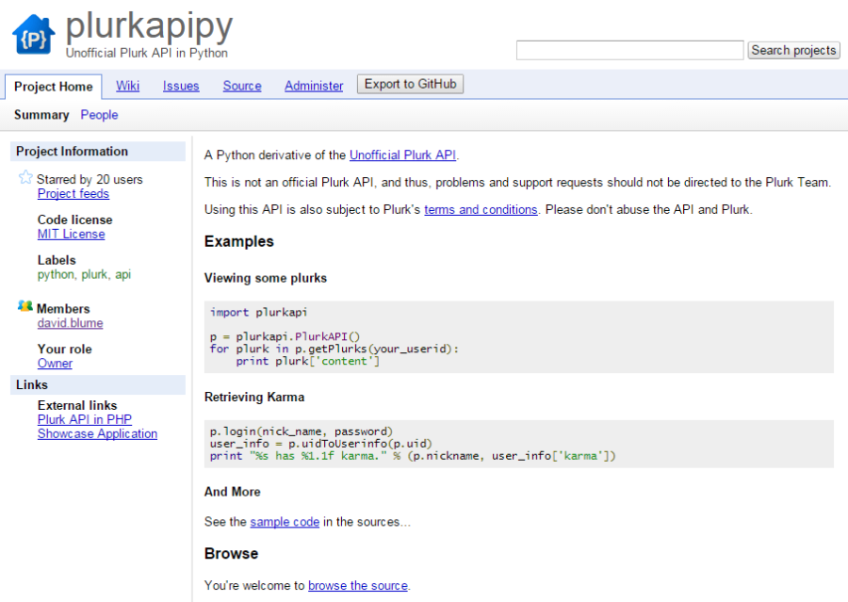Click the External links label
Viewport: 848px width, 602px height.
tap(77, 405)
